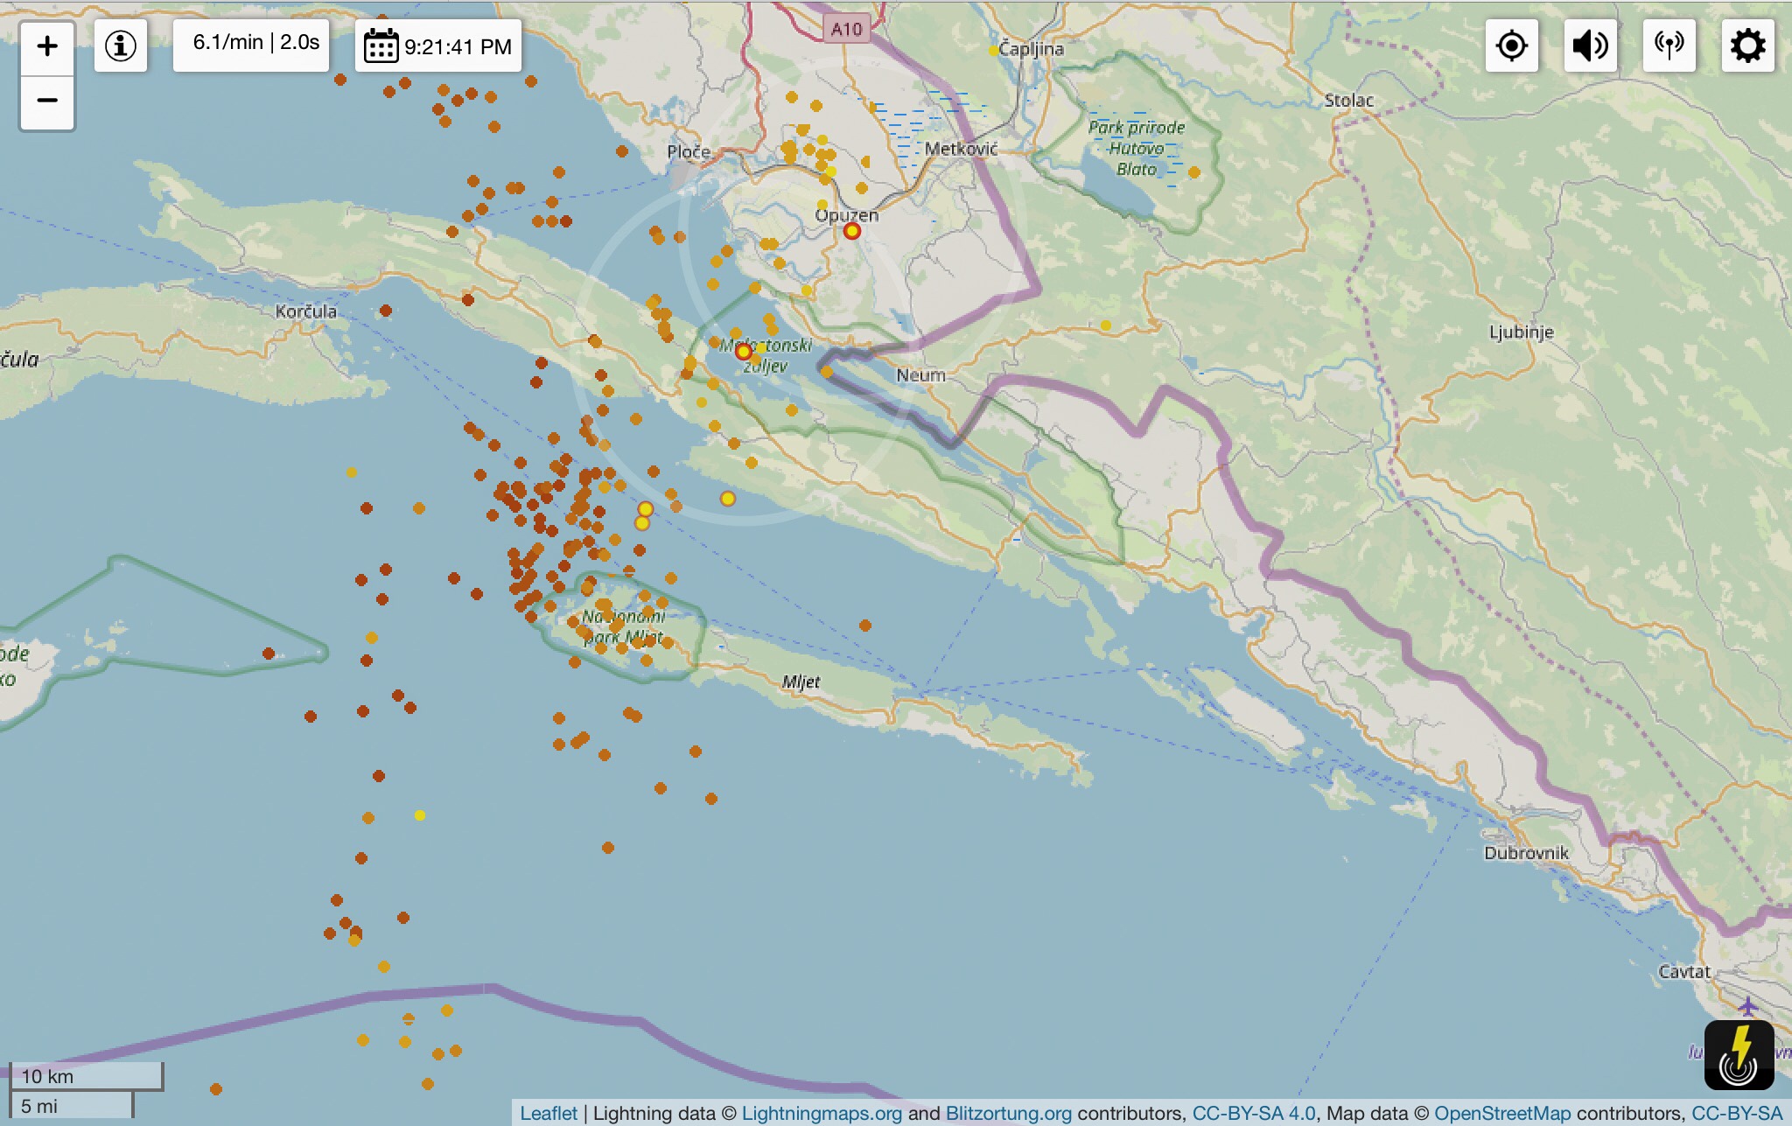
Task: Visit the Blitzortung.org link
Action: click(x=1008, y=1113)
